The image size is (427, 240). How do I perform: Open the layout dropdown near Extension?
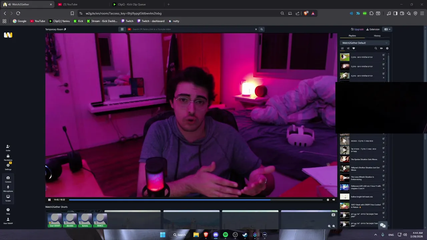(387, 29)
